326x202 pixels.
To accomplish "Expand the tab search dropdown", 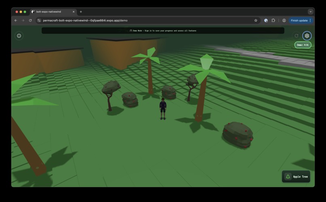I will [310, 12].
